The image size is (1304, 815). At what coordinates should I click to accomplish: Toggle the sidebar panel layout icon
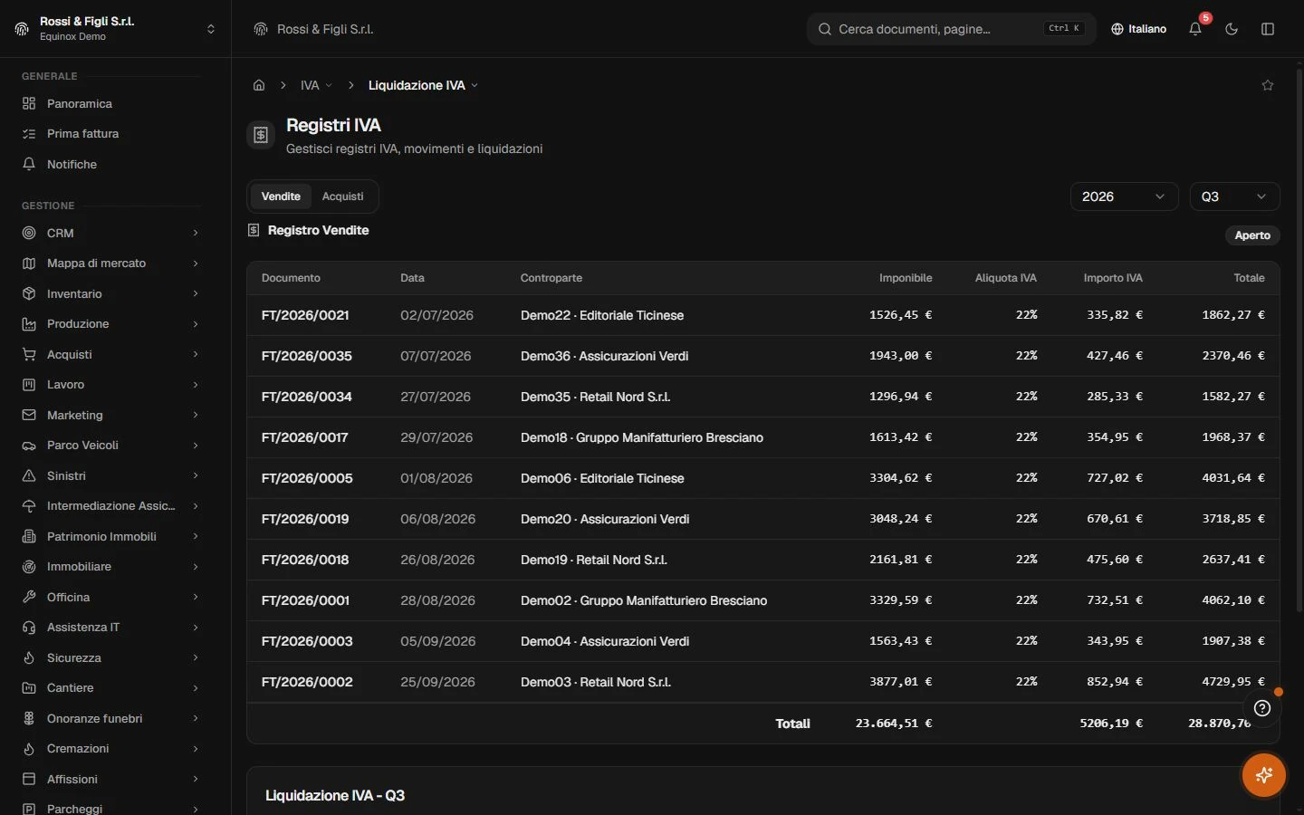[x=1268, y=29]
